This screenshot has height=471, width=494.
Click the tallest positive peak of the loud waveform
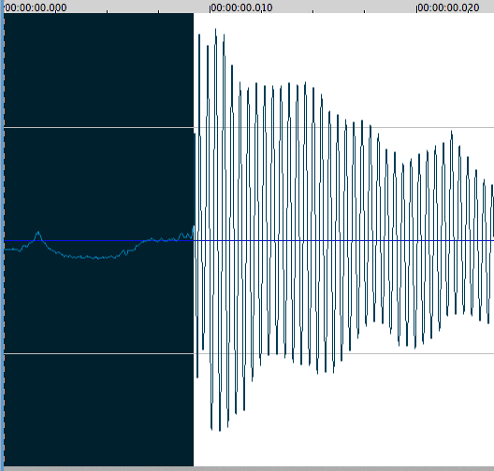[x=216, y=30]
